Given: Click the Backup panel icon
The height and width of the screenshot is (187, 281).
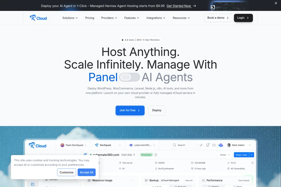Looking at the screenshot, I should point(146,180).
